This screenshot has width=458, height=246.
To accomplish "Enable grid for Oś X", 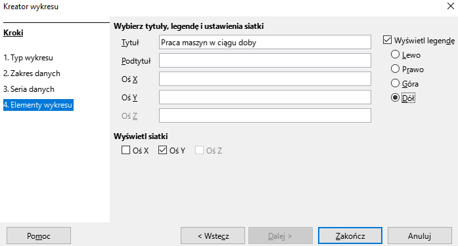I will point(126,150).
